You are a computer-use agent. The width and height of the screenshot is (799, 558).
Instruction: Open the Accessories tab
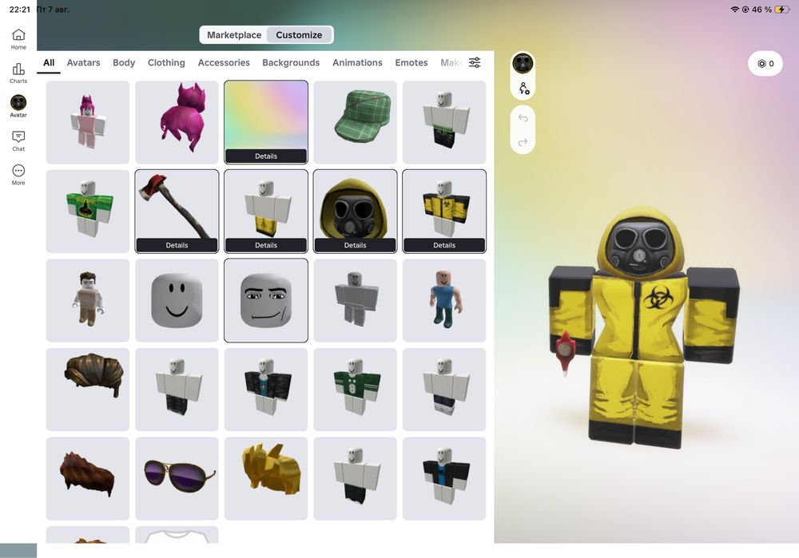[224, 62]
